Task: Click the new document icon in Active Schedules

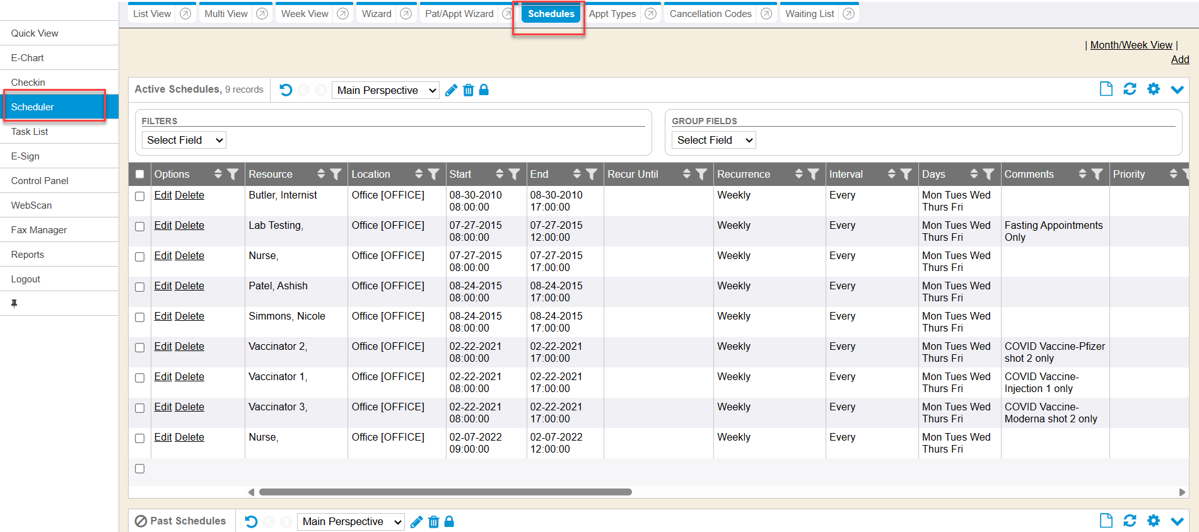Action: [x=1106, y=90]
